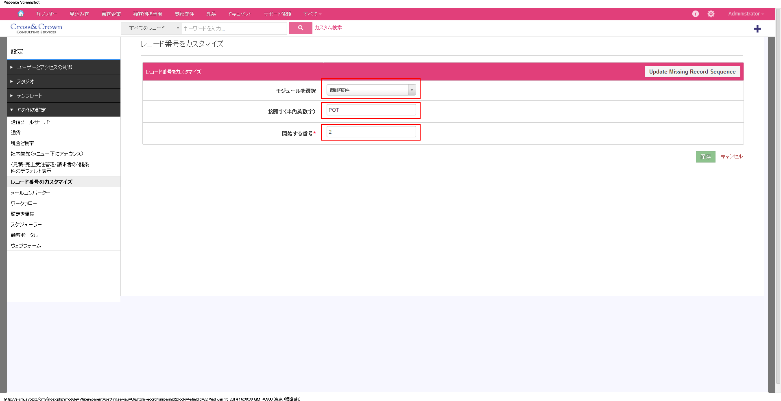
Task: Click the home icon in top navigation
Action: point(21,14)
